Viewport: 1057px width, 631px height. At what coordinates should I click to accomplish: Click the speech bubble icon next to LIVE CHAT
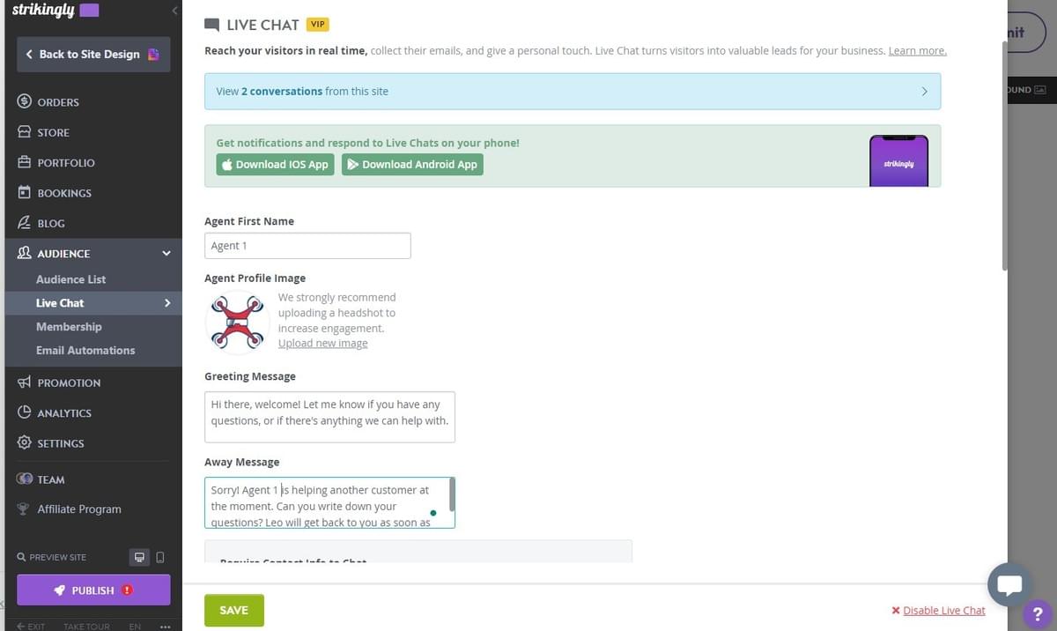point(211,25)
